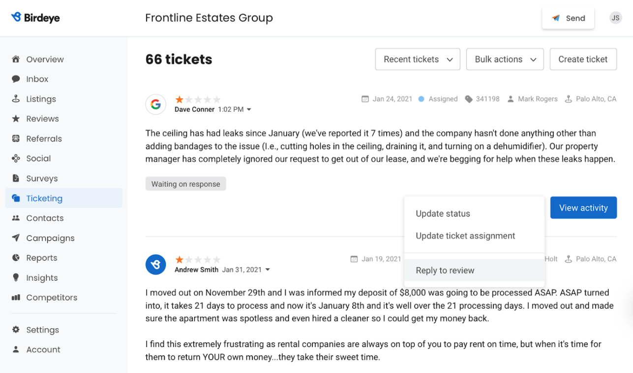The height and width of the screenshot is (373, 633).
Task: Click the Competitors bar chart icon
Action: [16, 297]
